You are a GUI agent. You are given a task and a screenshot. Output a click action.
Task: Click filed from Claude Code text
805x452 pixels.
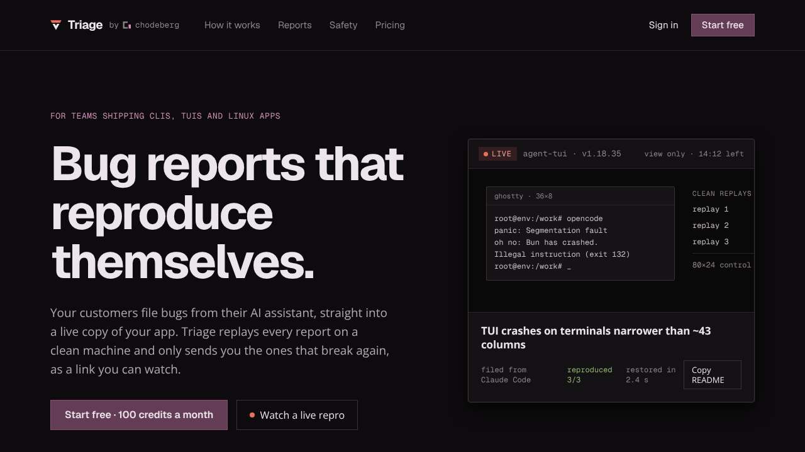[506, 375]
